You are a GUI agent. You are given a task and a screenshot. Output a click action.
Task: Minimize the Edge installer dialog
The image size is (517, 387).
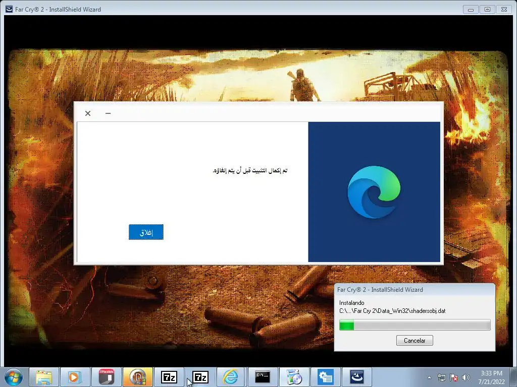click(x=108, y=113)
